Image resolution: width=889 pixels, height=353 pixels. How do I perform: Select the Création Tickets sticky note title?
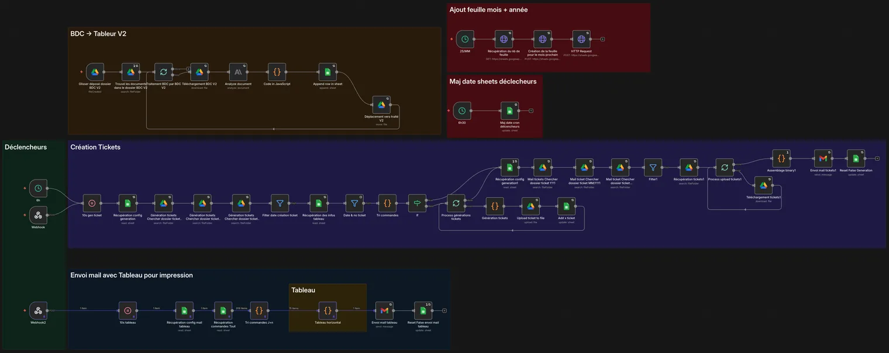coord(95,147)
